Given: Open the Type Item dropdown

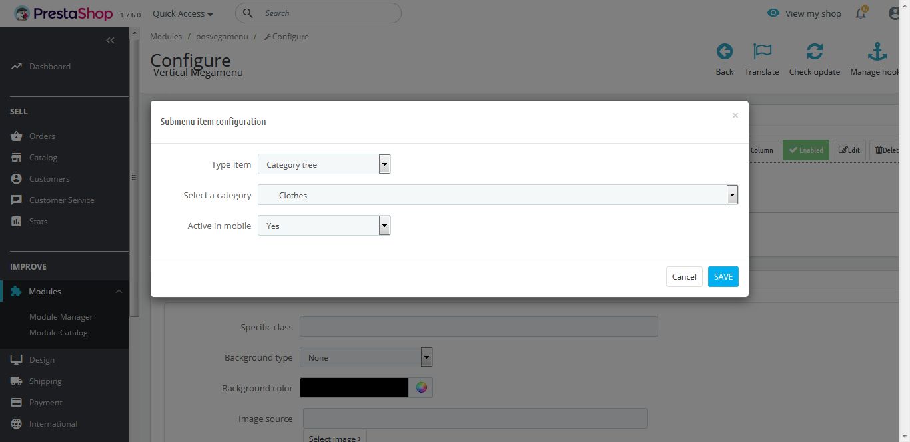Looking at the screenshot, I should click(x=324, y=164).
